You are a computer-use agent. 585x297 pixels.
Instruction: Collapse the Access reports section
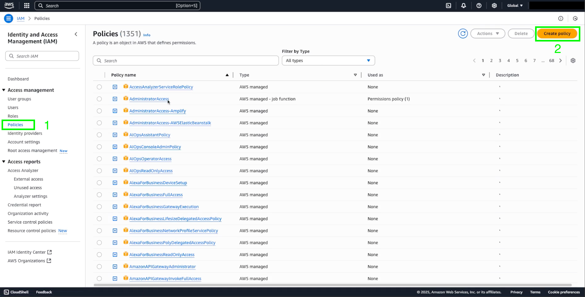coord(4,162)
